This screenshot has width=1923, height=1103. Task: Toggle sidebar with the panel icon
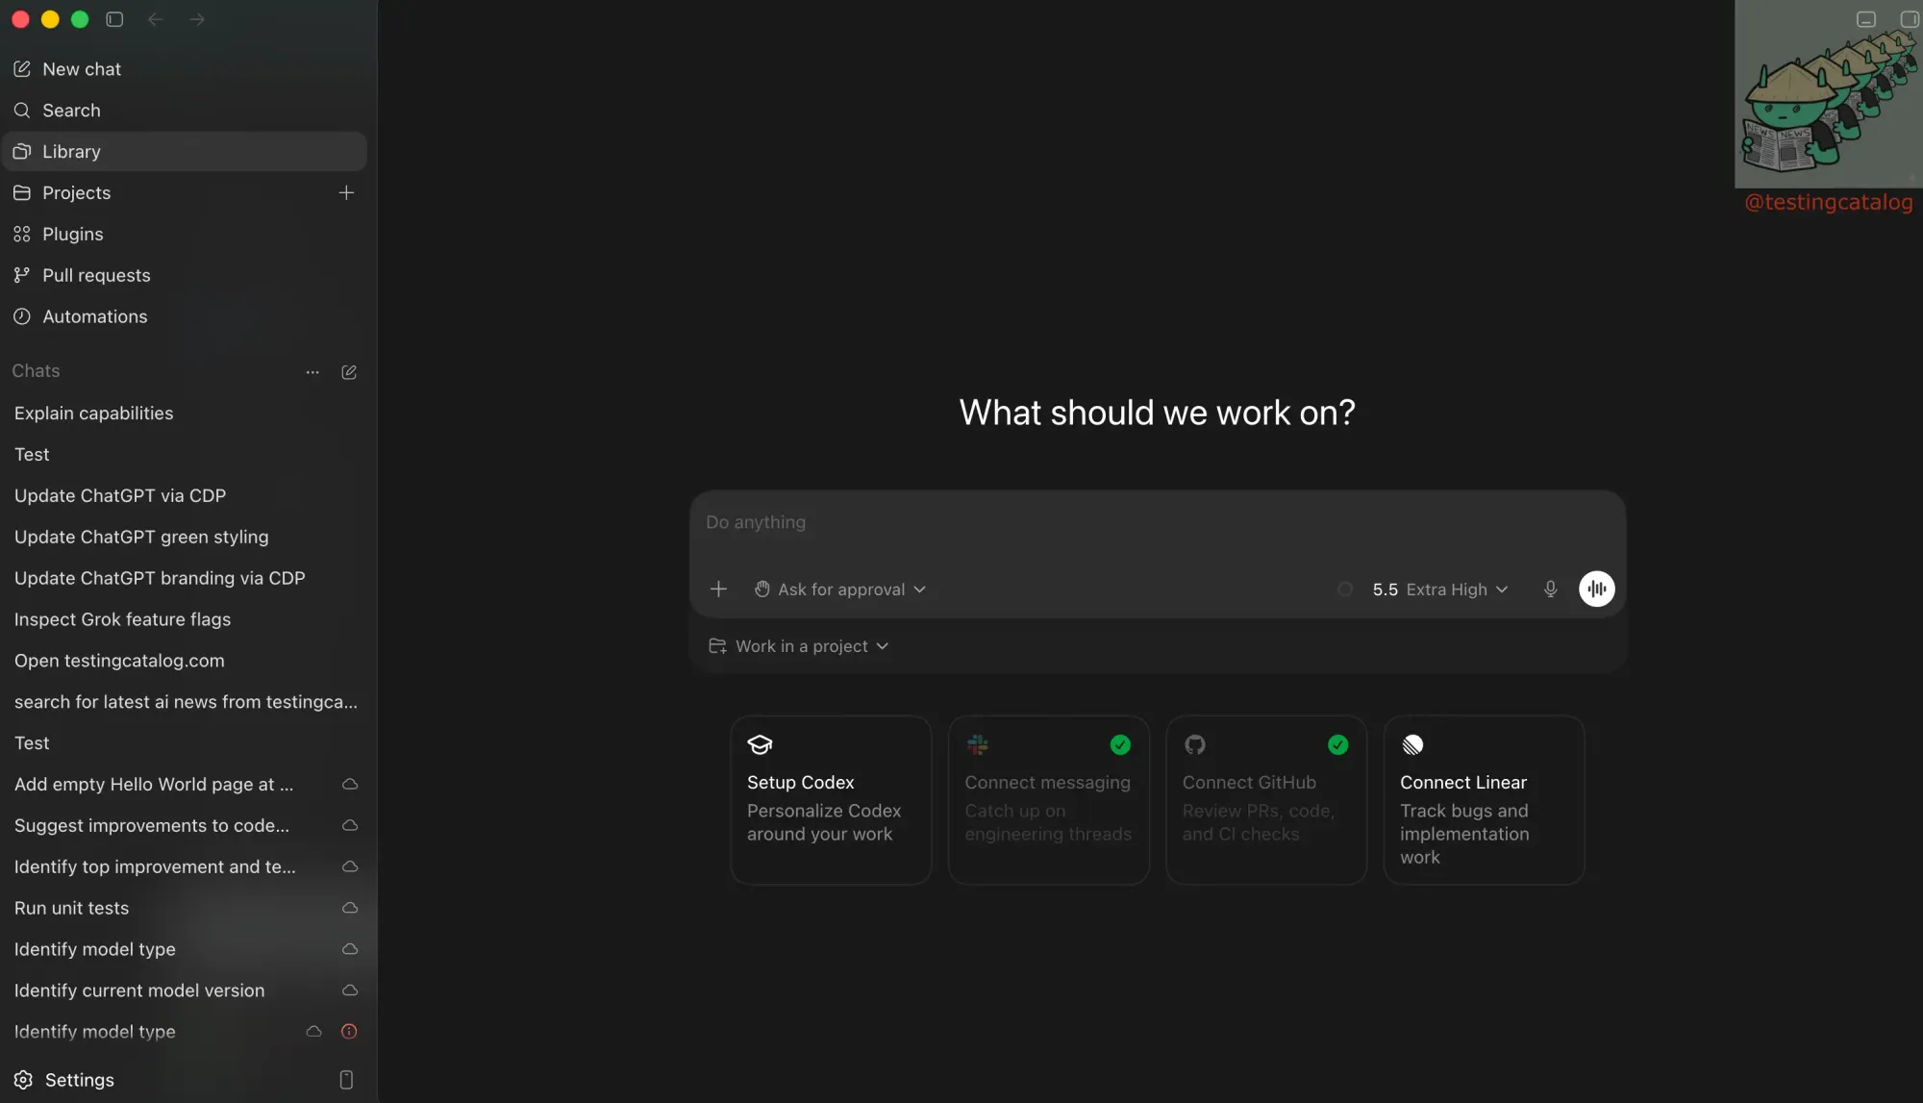click(x=114, y=19)
